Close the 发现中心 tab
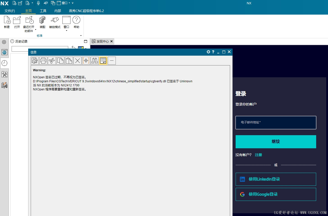Viewport: 328px width, 216px height. [112, 41]
